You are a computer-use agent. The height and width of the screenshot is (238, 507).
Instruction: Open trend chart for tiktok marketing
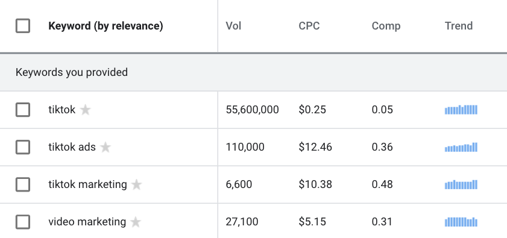pos(461,184)
